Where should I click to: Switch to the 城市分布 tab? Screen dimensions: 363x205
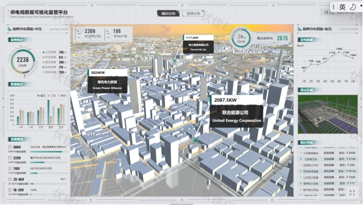point(168,14)
